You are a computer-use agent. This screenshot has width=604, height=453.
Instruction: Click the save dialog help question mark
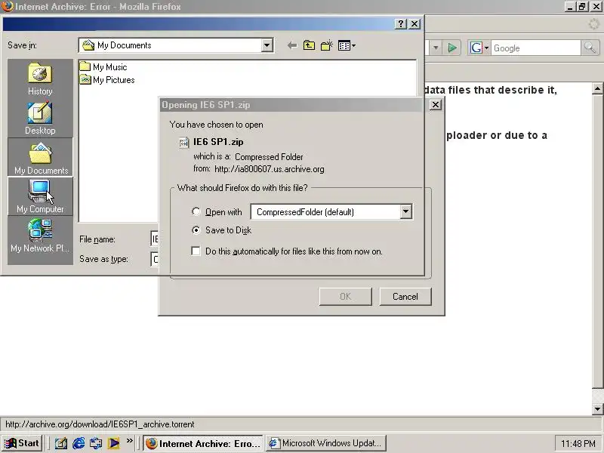pyautogui.click(x=401, y=24)
